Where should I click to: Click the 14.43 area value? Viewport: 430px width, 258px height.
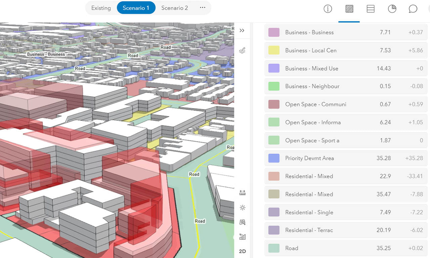tap(384, 69)
